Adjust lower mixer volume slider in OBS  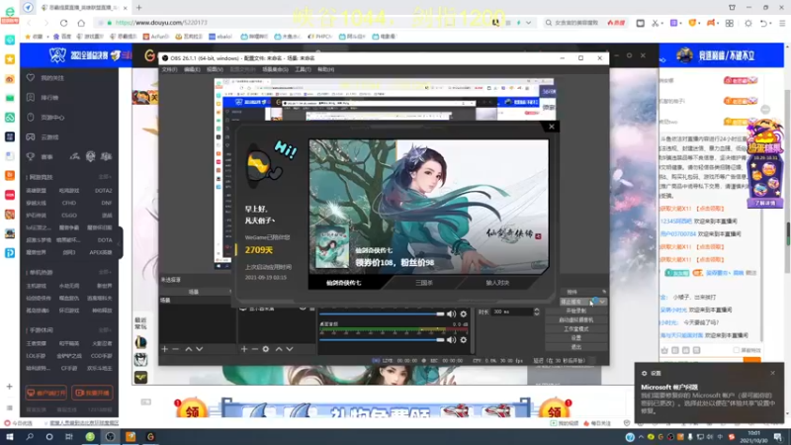[382, 340]
